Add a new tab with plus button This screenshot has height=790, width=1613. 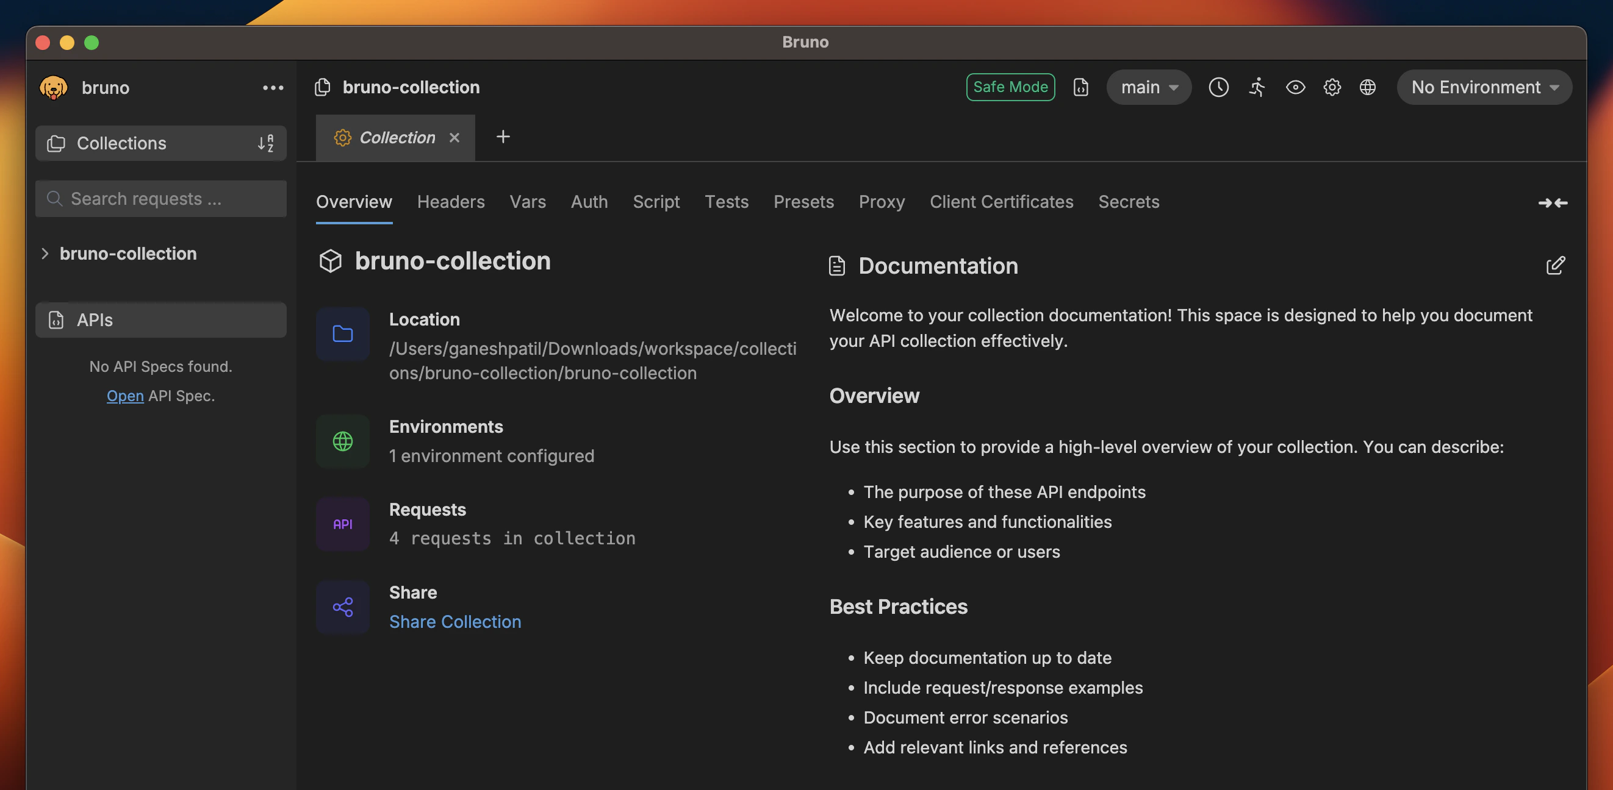tap(503, 137)
